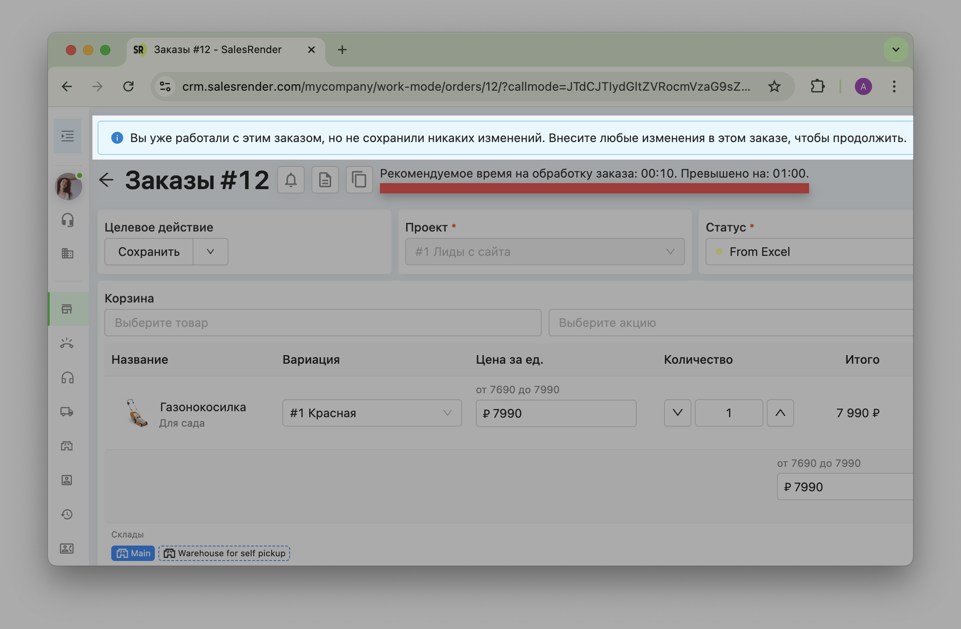Open the Chrome profile A avatar
The width and height of the screenshot is (961, 629).
pos(863,86)
